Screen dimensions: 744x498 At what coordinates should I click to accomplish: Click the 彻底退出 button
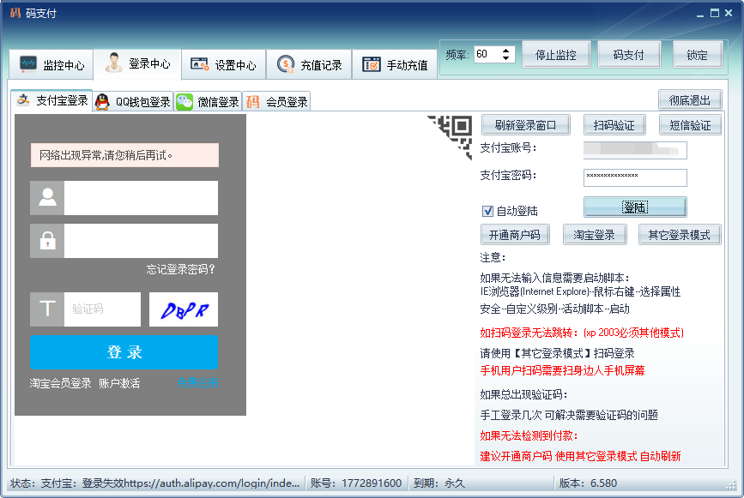[690, 100]
